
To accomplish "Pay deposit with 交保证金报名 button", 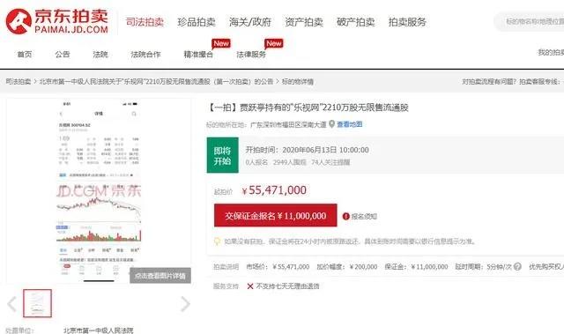I will 276,216.
